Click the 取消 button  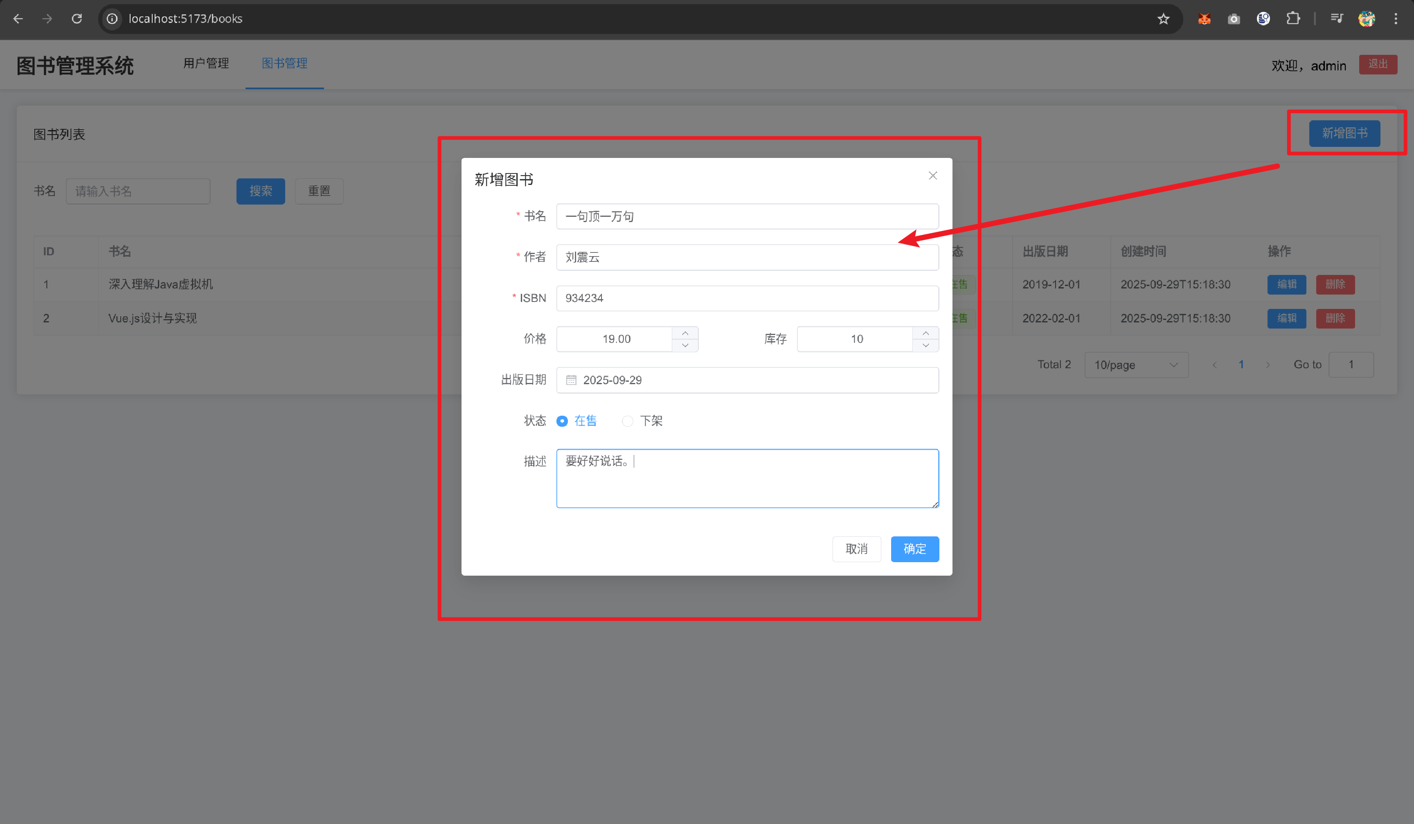856,549
